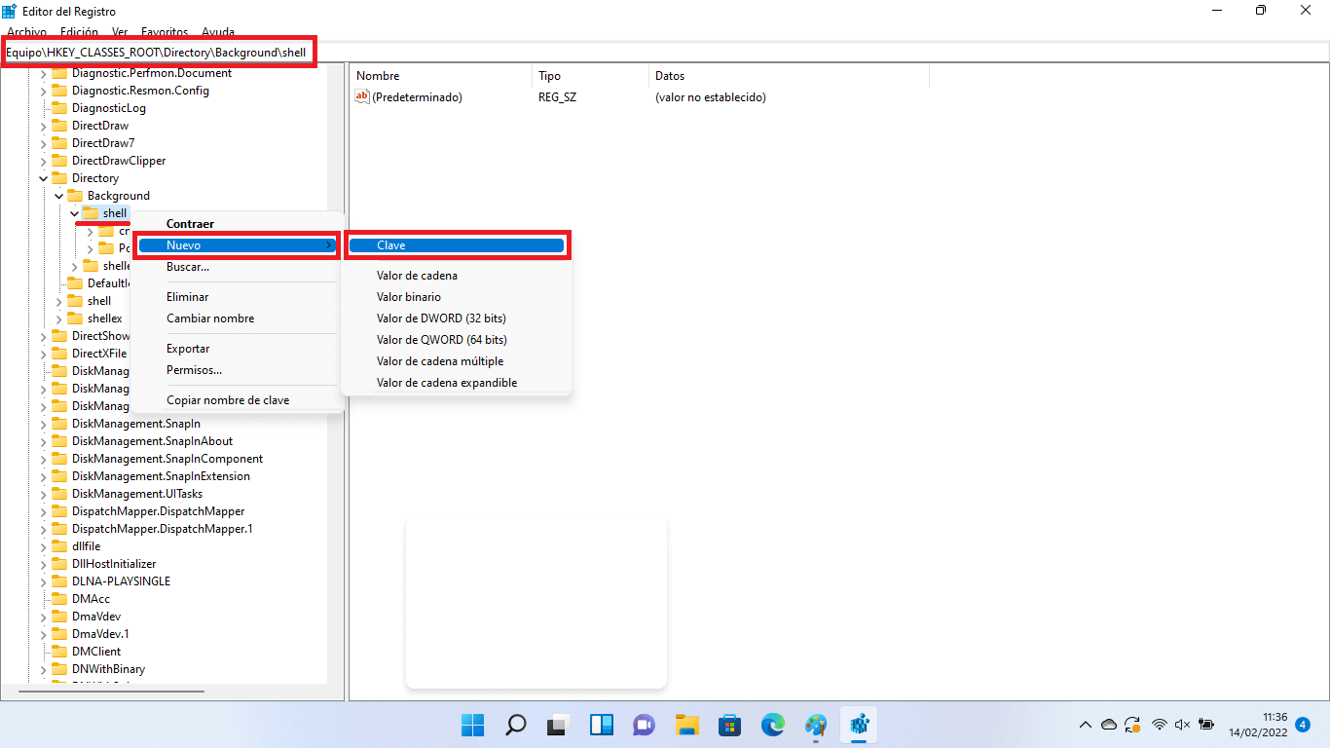Open the notification badge showing 4

pos(1303,725)
